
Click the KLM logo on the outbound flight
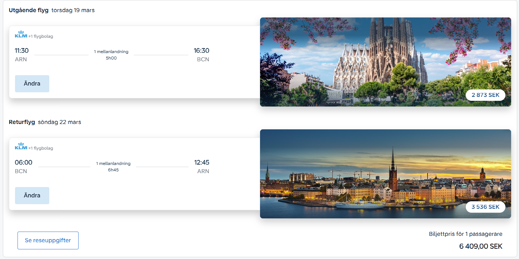pyautogui.click(x=21, y=35)
